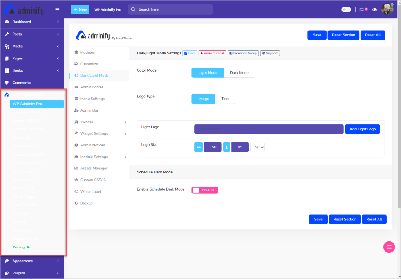Click the Appearance brush icon
The image size is (401, 279).
click(7, 261)
